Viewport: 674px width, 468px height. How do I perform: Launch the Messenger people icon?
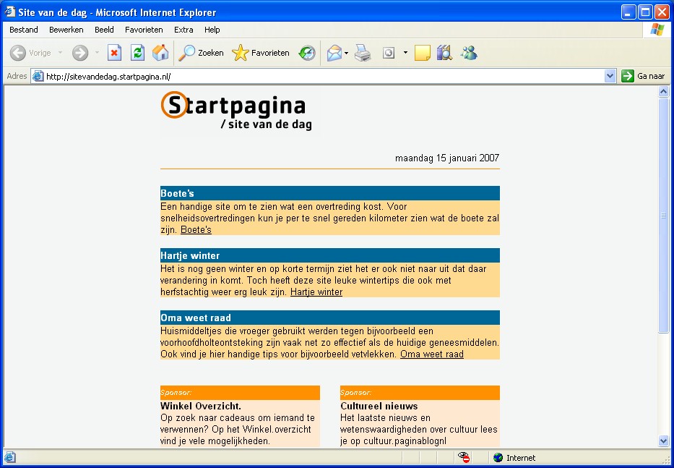point(469,53)
